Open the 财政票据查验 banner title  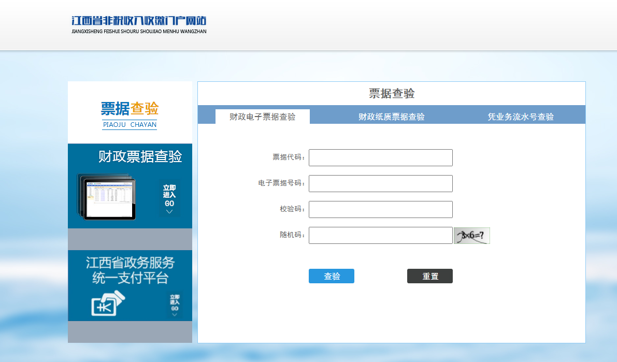point(140,156)
